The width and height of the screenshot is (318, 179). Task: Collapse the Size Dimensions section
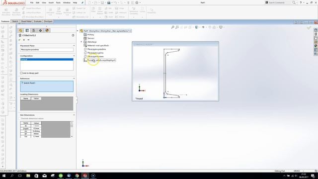point(74,115)
